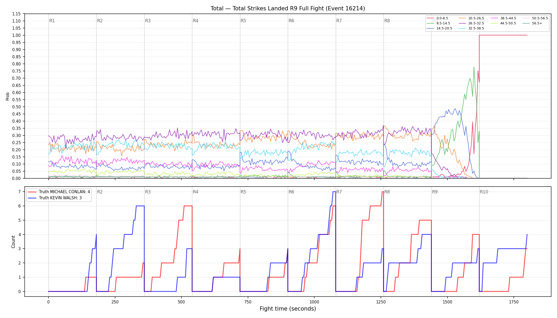Click the green 8.5-14.5 peak near 0.78
The width and height of the screenshot is (557, 318).
tap(474, 67)
